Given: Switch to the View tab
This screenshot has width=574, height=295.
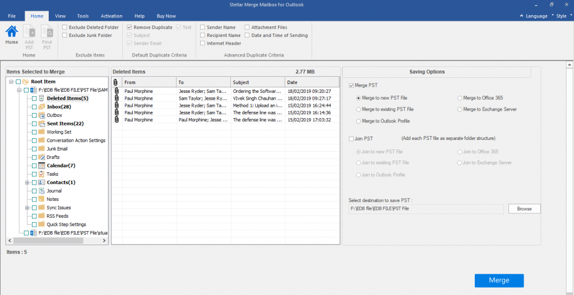Looking at the screenshot, I should (61, 16).
